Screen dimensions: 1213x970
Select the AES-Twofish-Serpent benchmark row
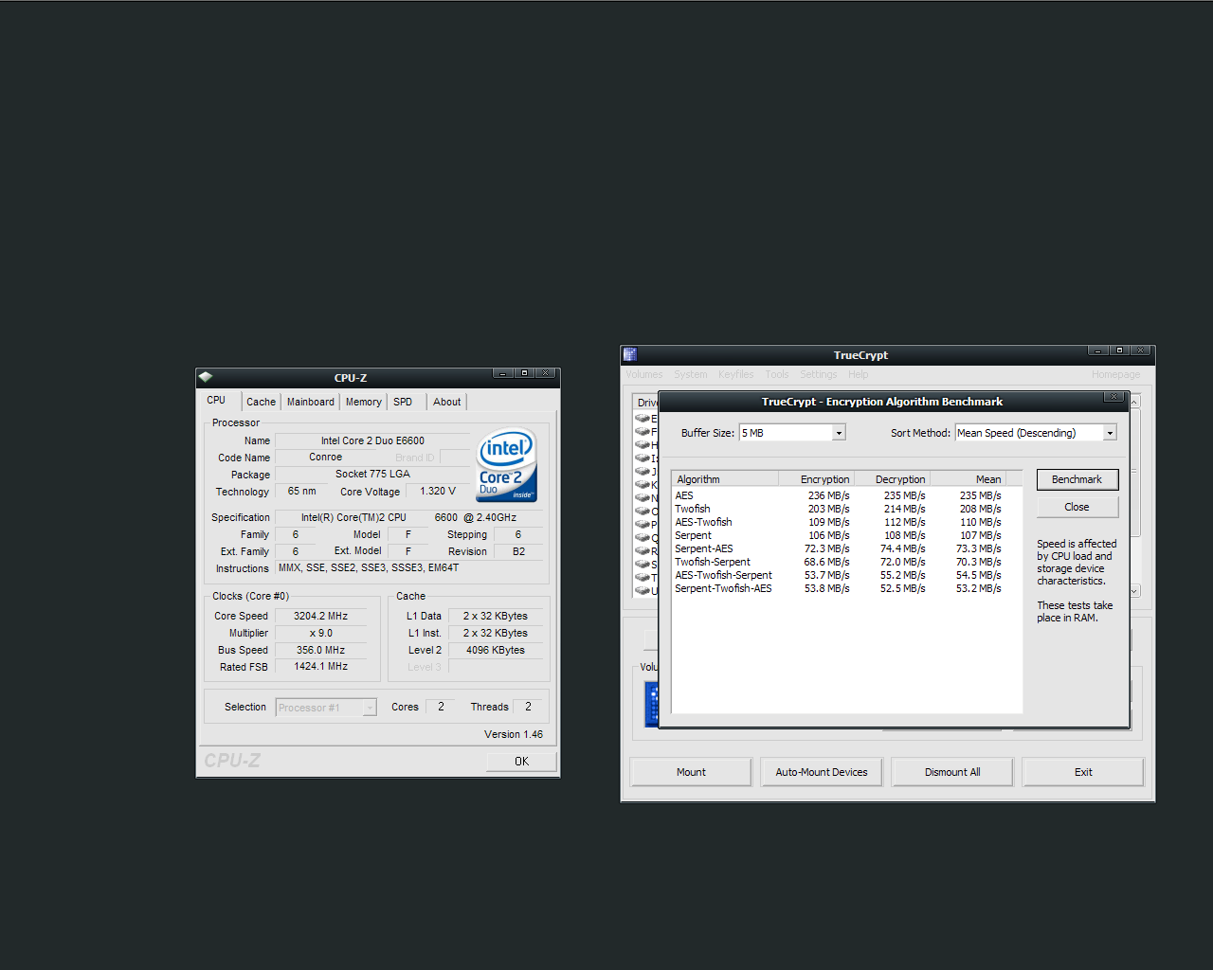click(838, 575)
